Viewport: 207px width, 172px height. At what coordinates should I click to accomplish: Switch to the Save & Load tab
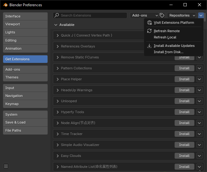25,122
